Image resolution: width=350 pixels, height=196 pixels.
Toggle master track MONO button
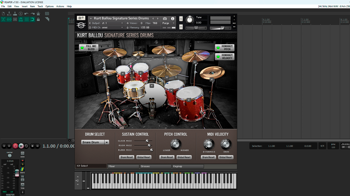pyautogui.click(x=23, y=154)
